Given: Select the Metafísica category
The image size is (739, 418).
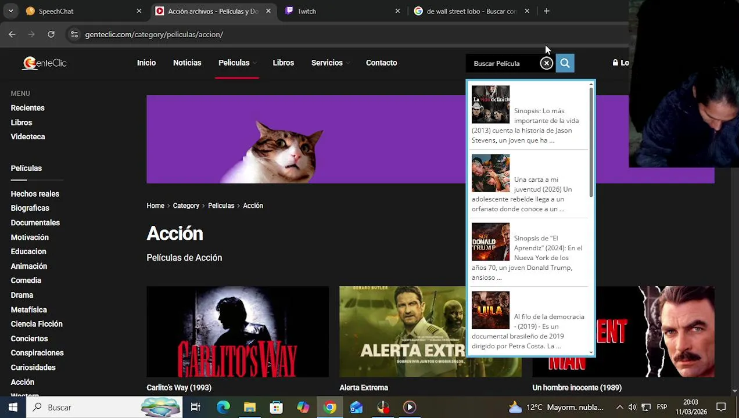Looking at the screenshot, I should (29, 309).
